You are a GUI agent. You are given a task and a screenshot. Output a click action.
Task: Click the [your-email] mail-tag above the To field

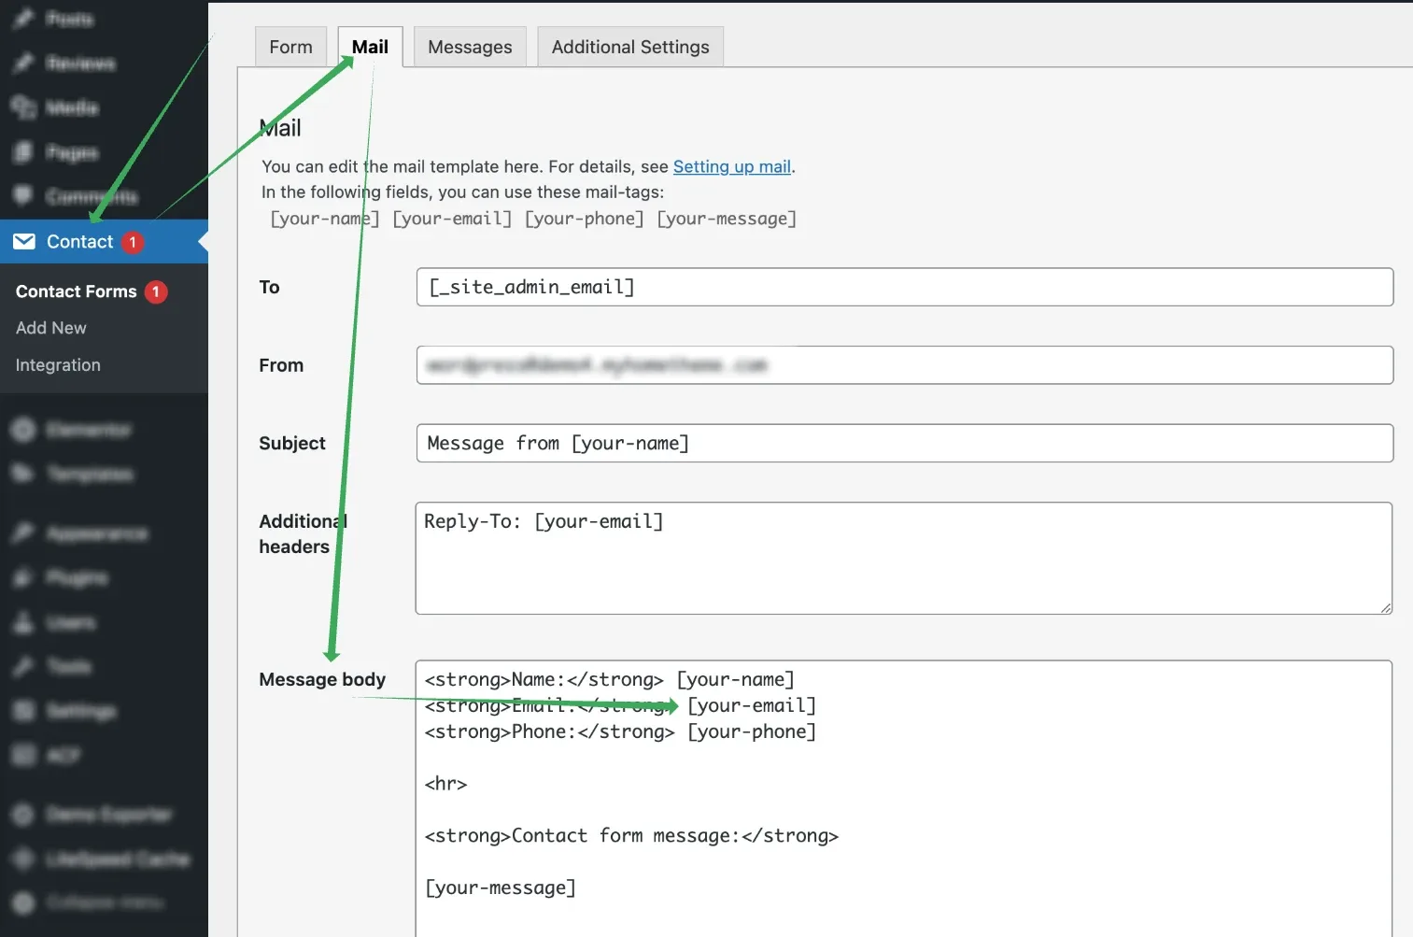(452, 219)
